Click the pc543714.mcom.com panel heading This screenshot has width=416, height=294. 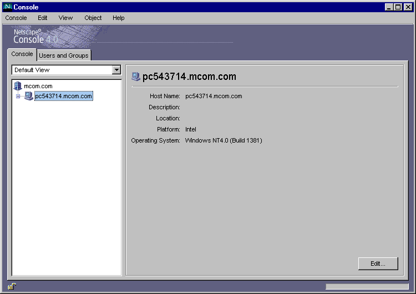pyautogui.click(x=189, y=77)
